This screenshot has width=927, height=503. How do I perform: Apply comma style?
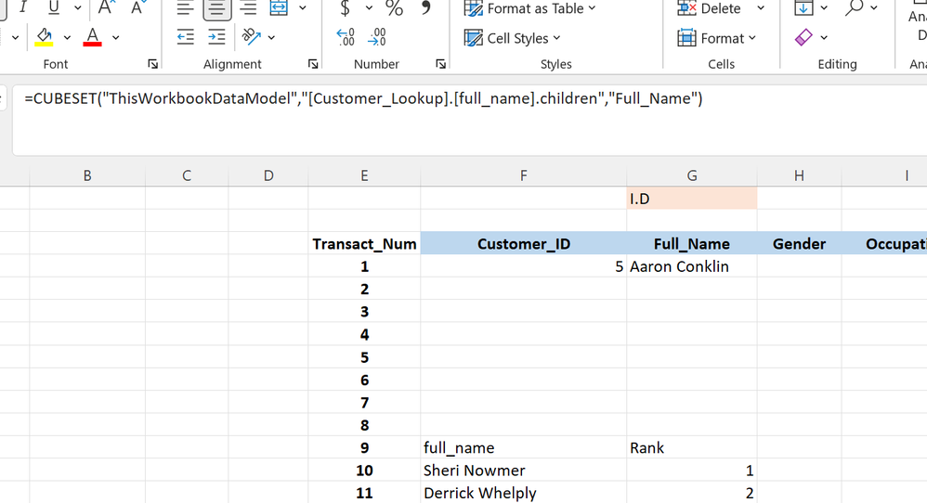tap(425, 7)
